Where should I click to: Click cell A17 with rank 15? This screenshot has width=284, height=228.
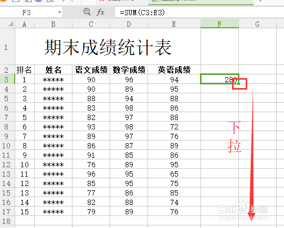(25, 212)
